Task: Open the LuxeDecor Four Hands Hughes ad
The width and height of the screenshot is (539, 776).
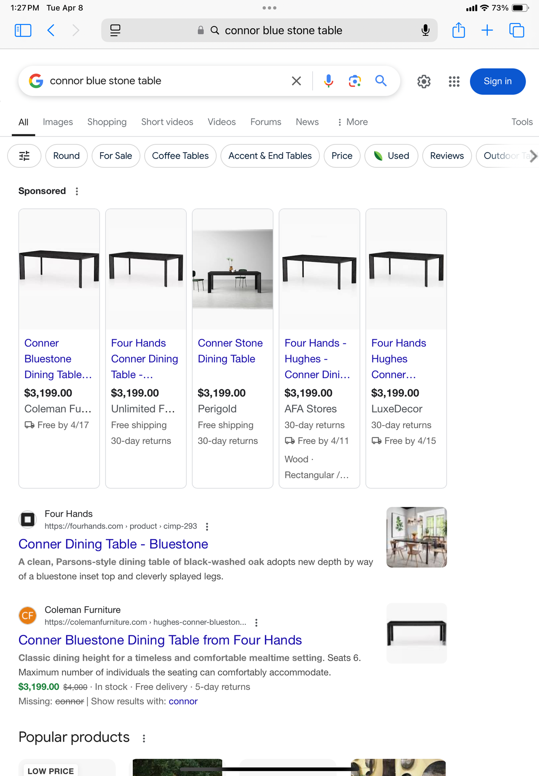Action: coord(398,359)
